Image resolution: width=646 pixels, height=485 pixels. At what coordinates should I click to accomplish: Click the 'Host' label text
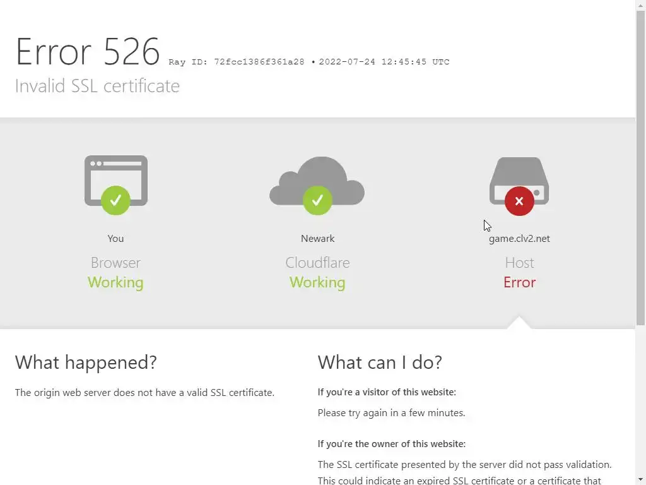[520, 263]
